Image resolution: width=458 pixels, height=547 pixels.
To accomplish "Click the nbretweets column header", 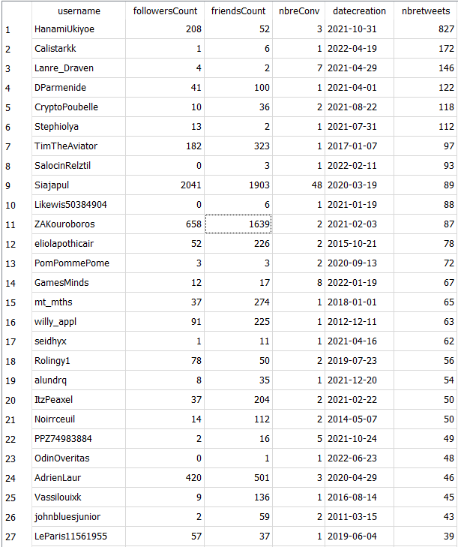I will pos(426,11).
